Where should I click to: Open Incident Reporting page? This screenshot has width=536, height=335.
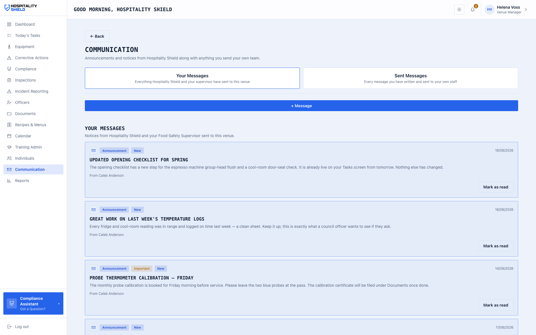point(33,91)
